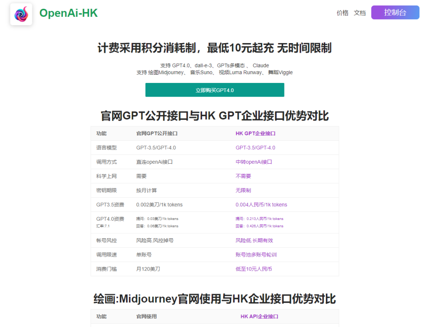This screenshot has width=429, height=327.
Task: Select the 调用限速 row label
Action: tap(106, 255)
